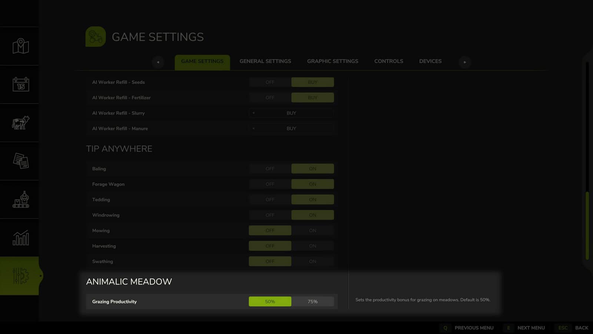Open the production chains factory icon
The width and height of the screenshot is (593, 334).
(20, 199)
